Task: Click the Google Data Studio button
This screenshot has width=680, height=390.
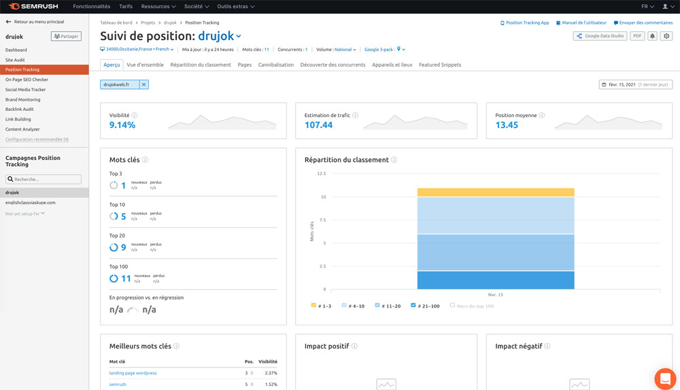Action: click(600, 36)
